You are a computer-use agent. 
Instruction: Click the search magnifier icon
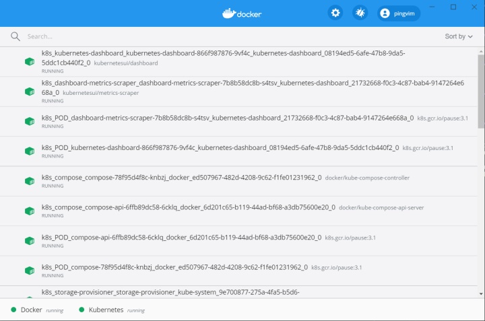(15, 36)
